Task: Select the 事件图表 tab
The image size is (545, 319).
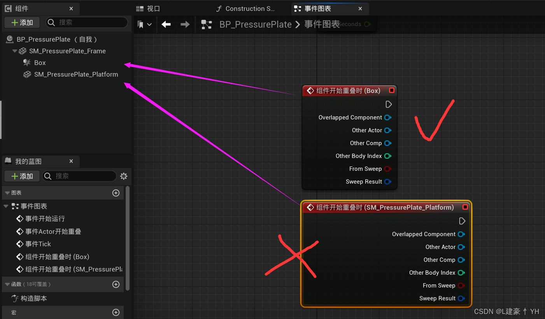Action: tap(318, 9)
